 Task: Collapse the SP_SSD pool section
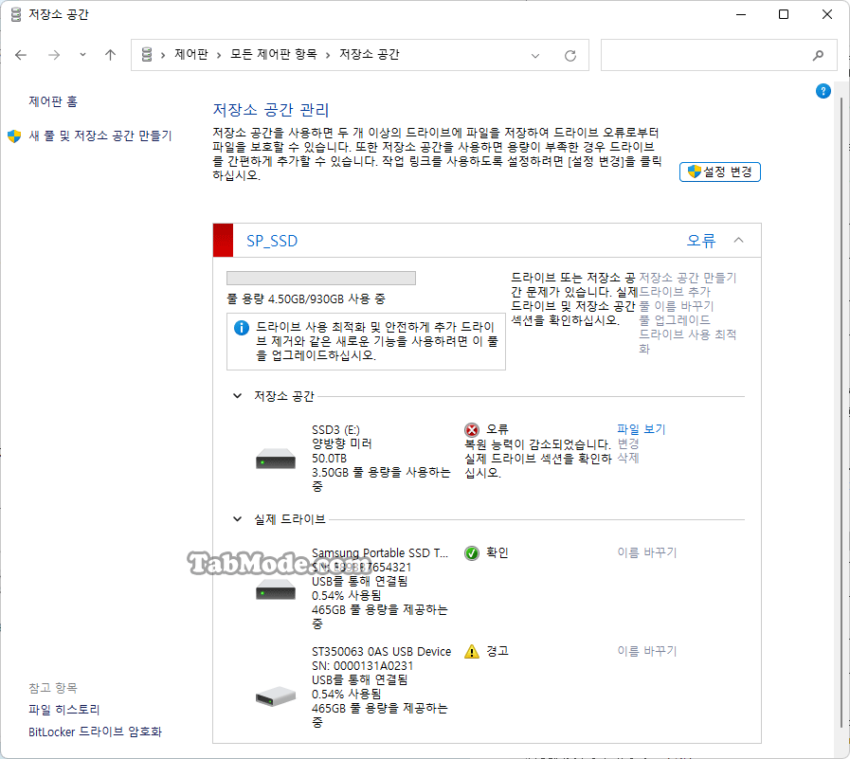pyautogui.click(x=738, y=240)
